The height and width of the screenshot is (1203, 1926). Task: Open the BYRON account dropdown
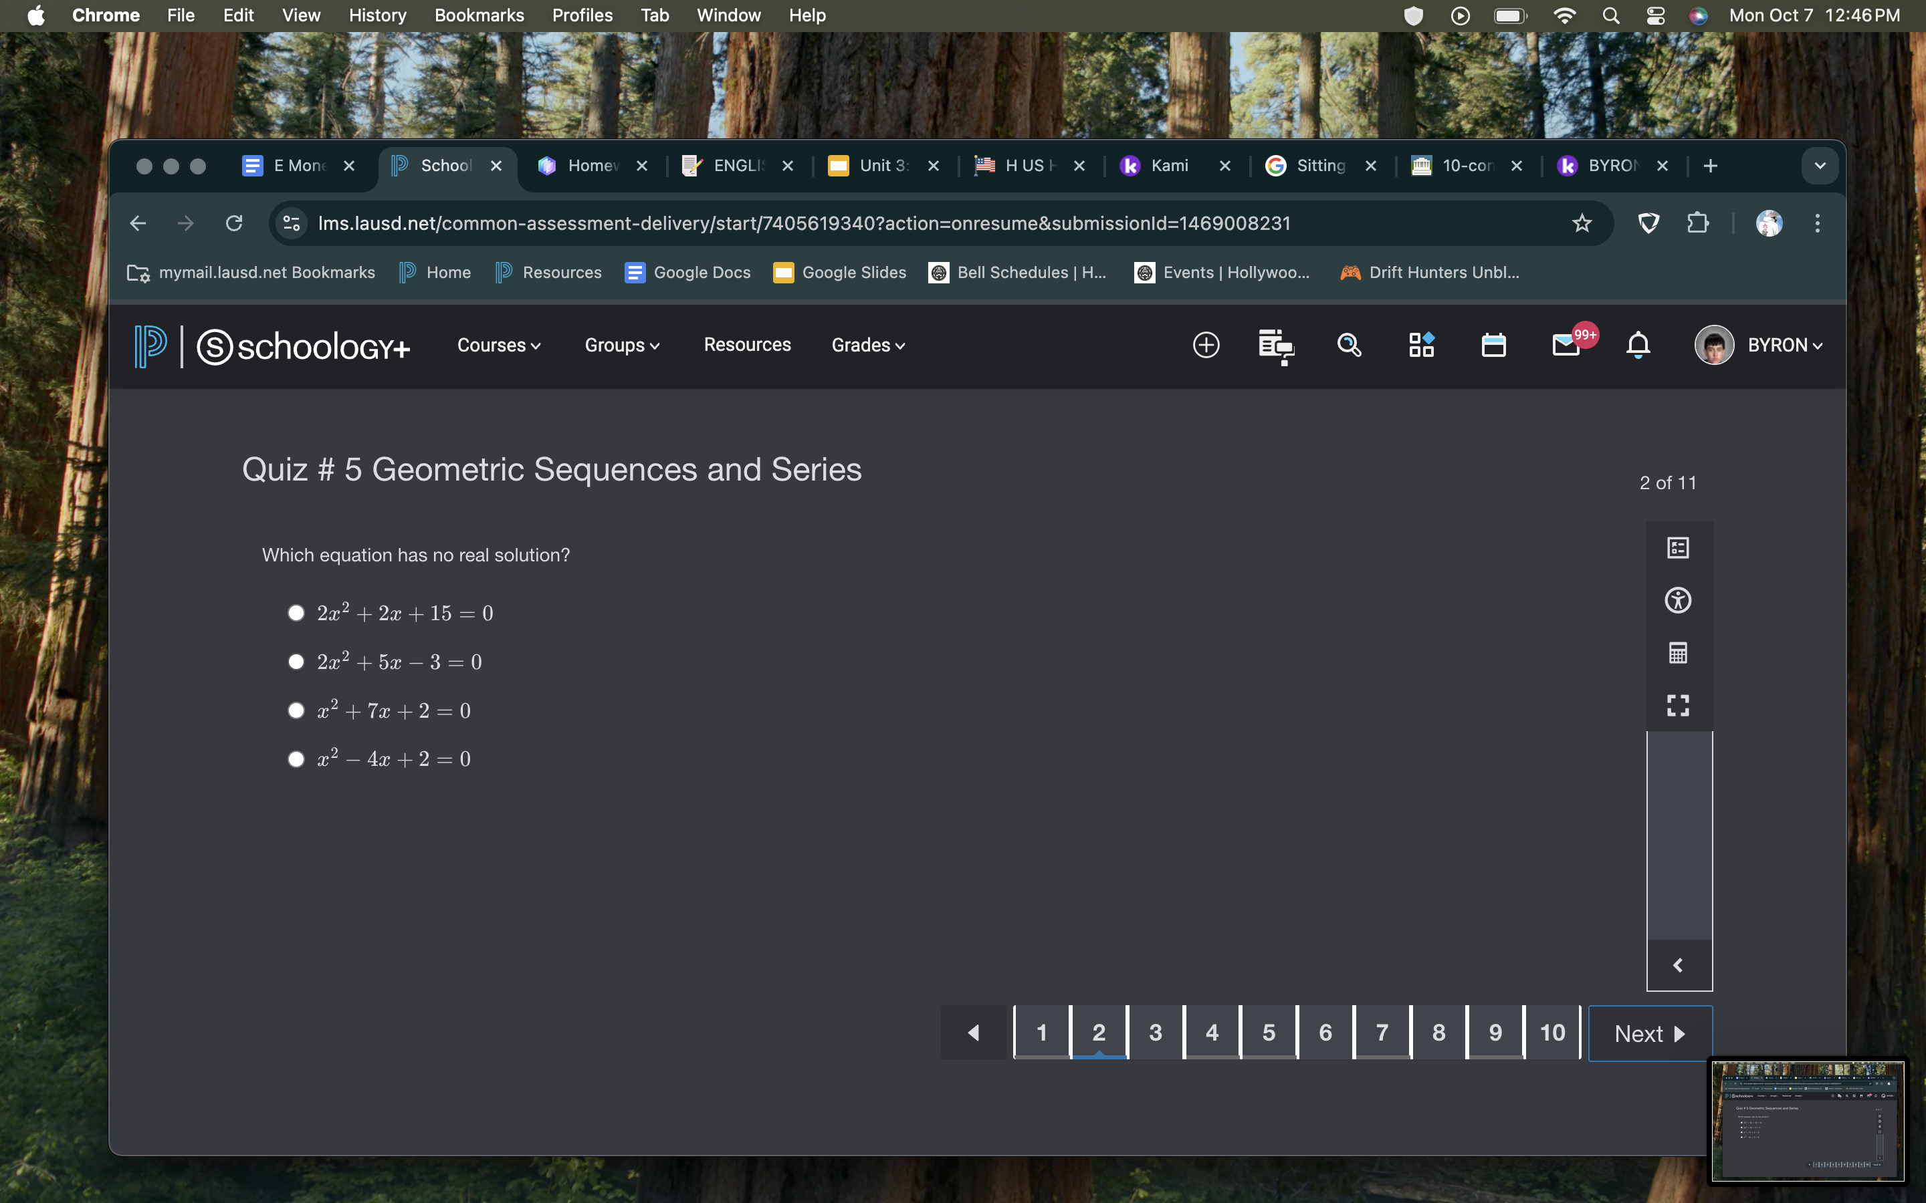point(1759,344)
